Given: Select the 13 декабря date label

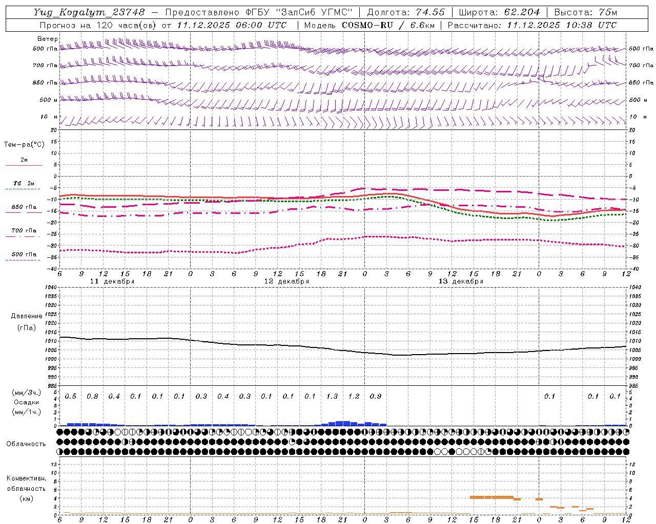Looking at the screenshot, I should [x=461, y=281].
